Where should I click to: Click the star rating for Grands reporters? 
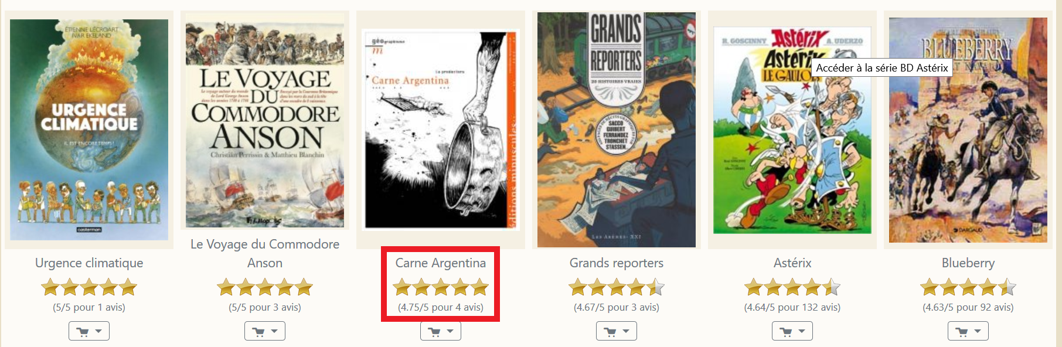coord(617,287)
